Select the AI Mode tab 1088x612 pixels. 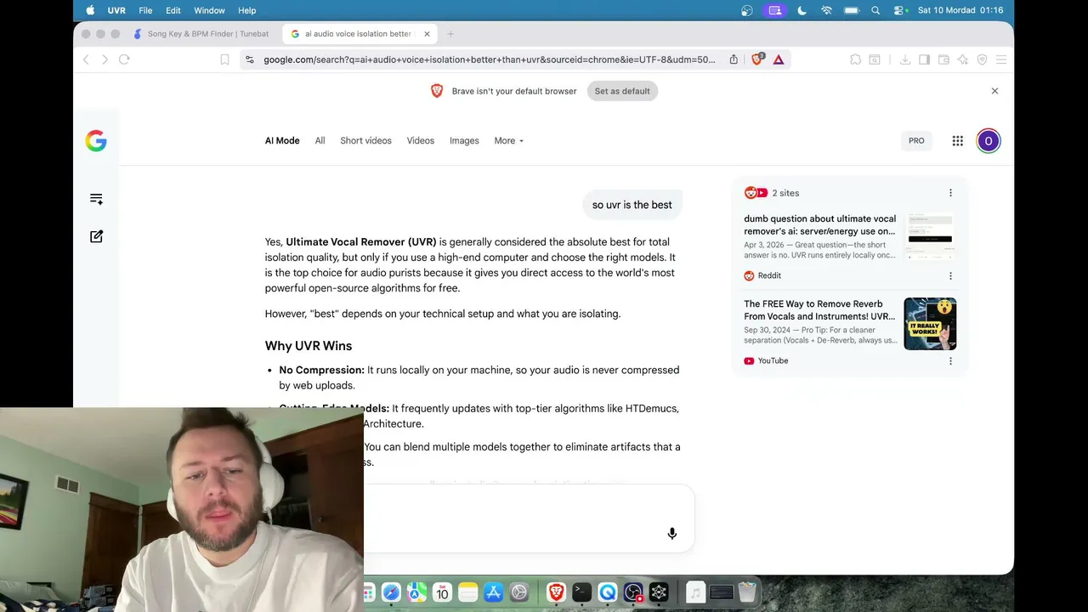(x=282, y=141)
